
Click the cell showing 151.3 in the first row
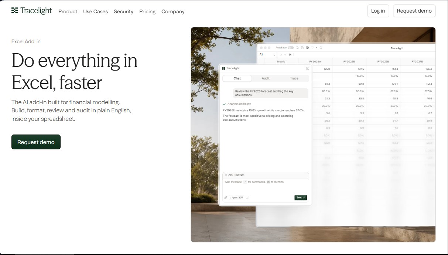[x=383, y=69]
